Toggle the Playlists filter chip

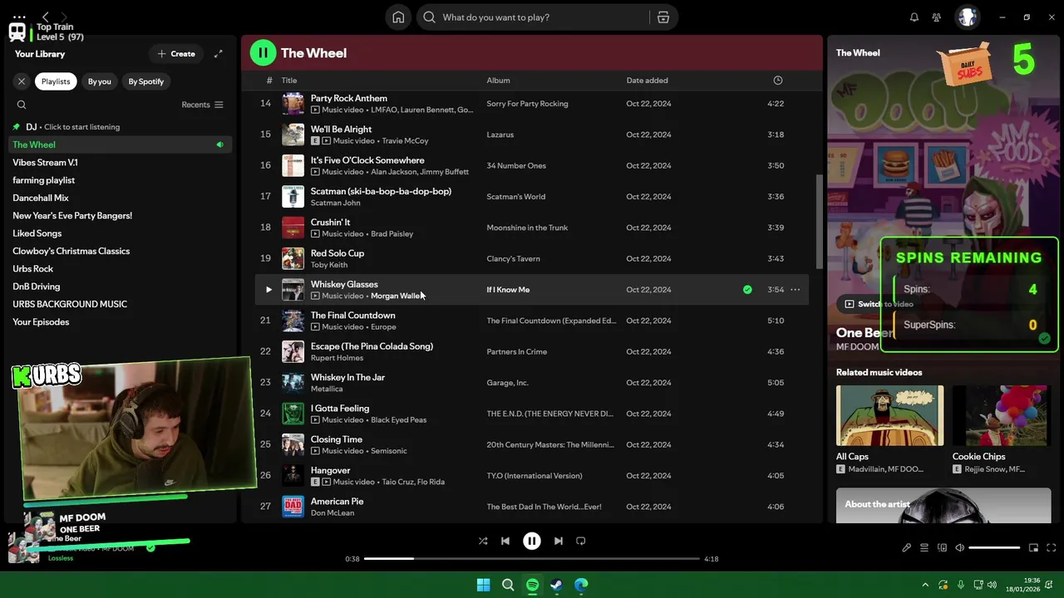[56, 81]
